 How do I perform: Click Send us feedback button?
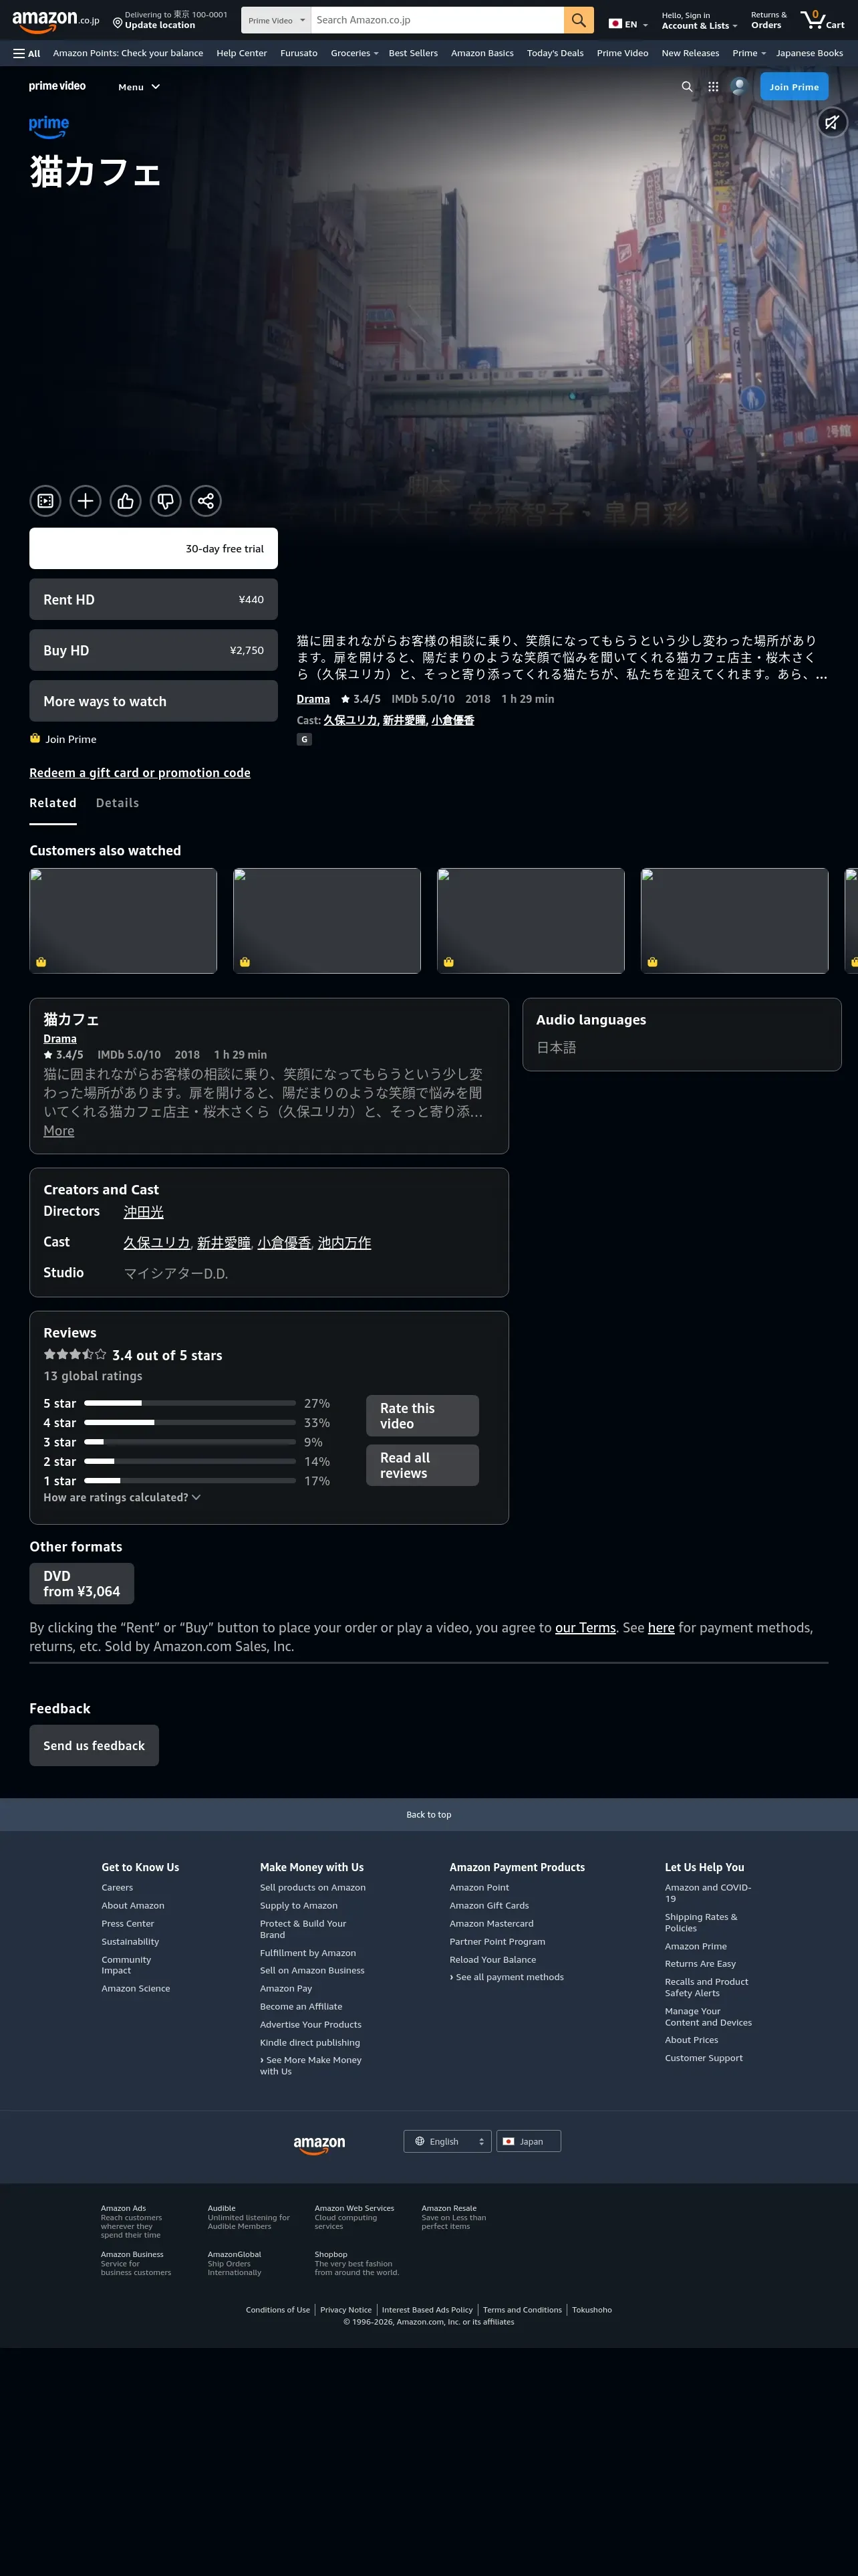coord(94,1746)
